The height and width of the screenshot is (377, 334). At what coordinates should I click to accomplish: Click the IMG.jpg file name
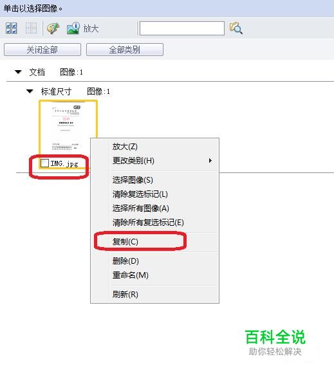[64, 164]
